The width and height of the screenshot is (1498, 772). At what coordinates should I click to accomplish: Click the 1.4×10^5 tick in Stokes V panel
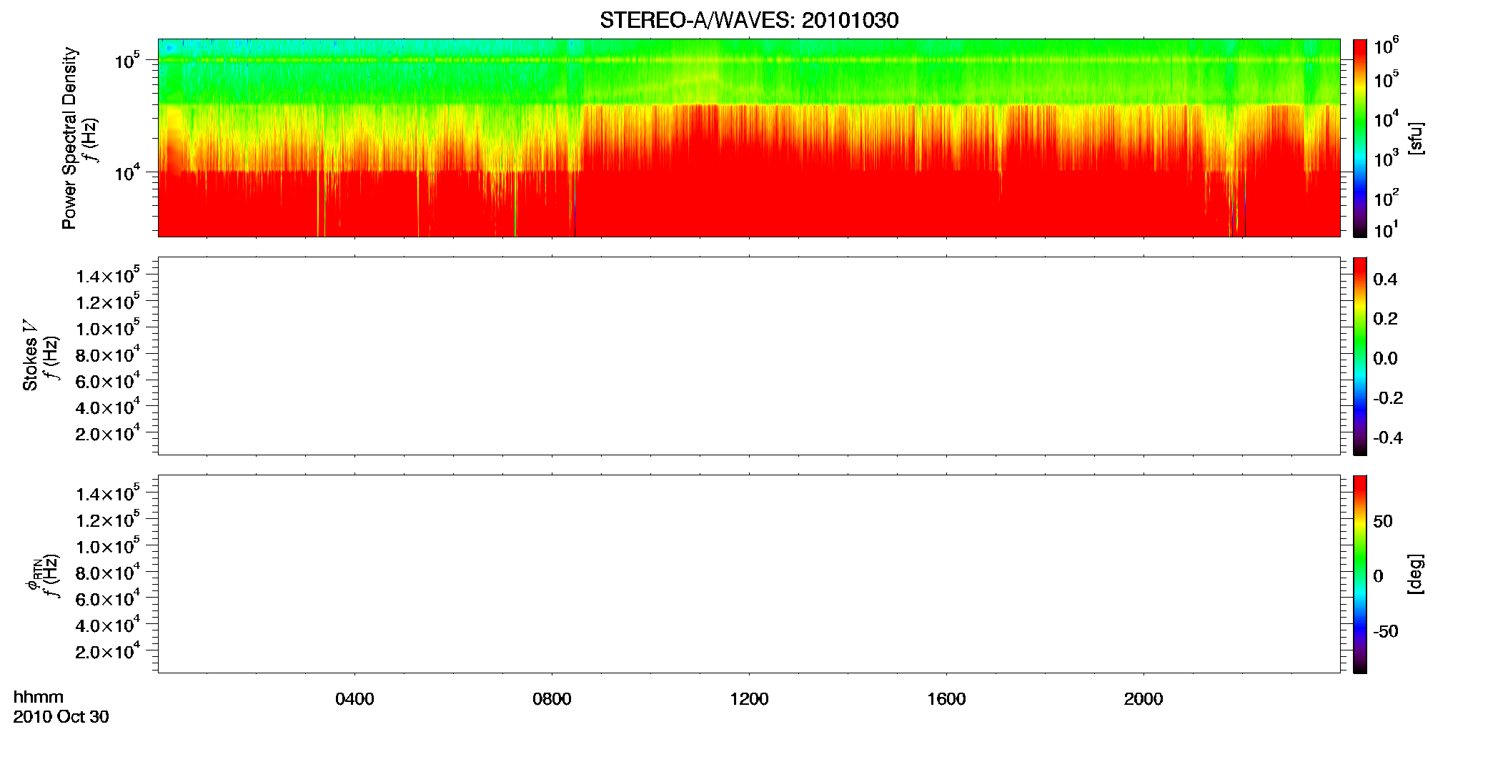pyautogui.click(x=108, y=275)
